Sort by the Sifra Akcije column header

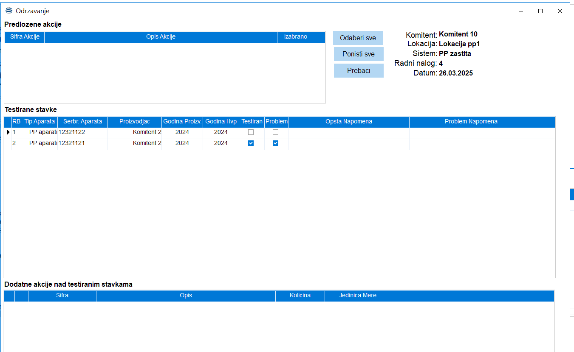25,37
